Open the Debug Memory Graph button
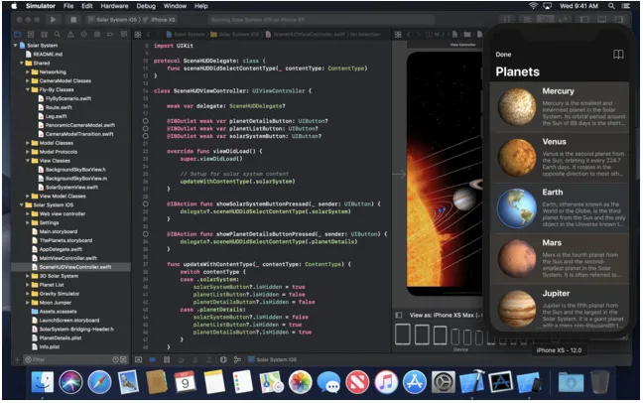Image resolution: width=643 pixels, height=403 pixels. point(237,359)
